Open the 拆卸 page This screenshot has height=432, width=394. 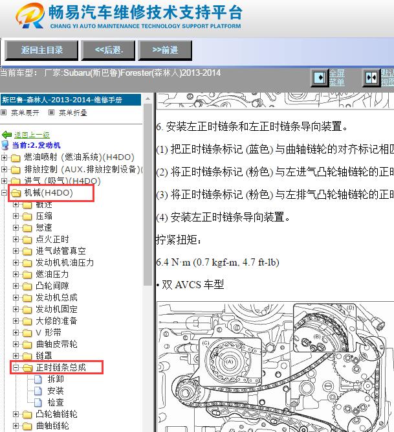[x=56, y=379]
